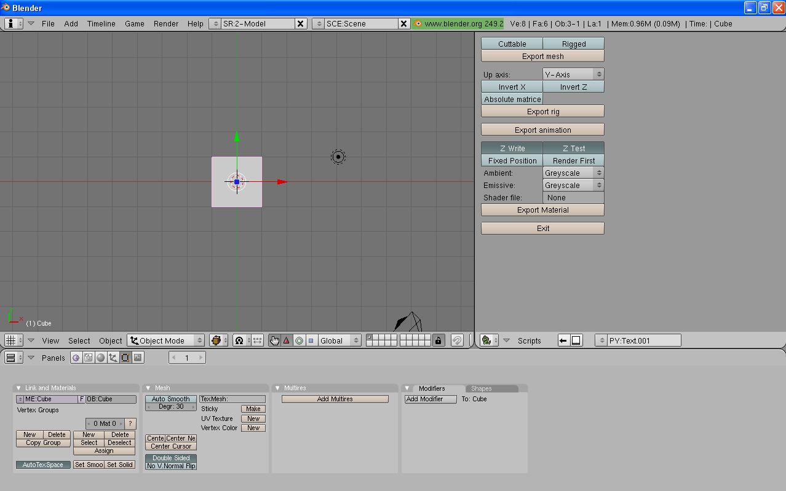Open the www.blender.org link

pyautogui.click(x=459, y=23)
